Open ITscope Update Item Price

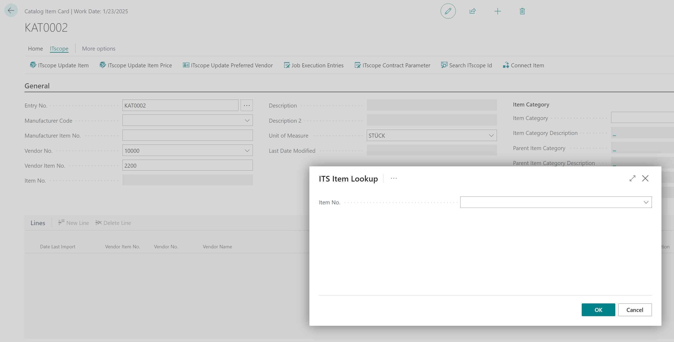[135, 65]
